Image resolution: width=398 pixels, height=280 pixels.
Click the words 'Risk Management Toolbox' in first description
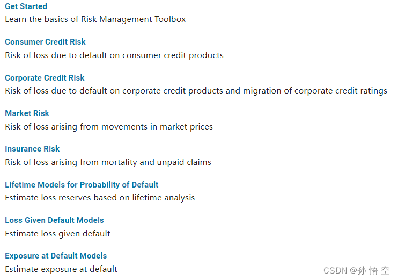pyautogui.click(x=133, y=19)
